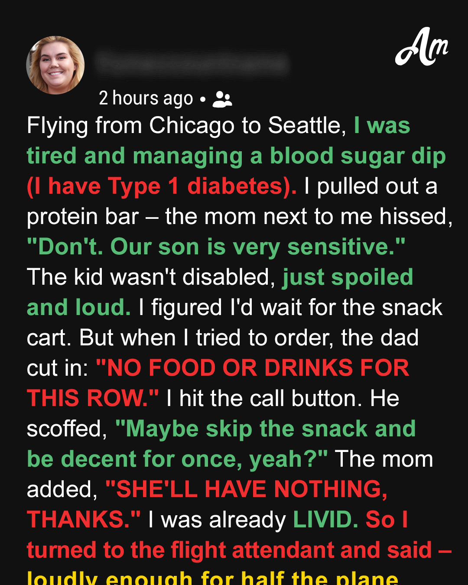Click the red 'THIS ROW.' text
Viewport: 468px width, 585px height.
[93, 398]
